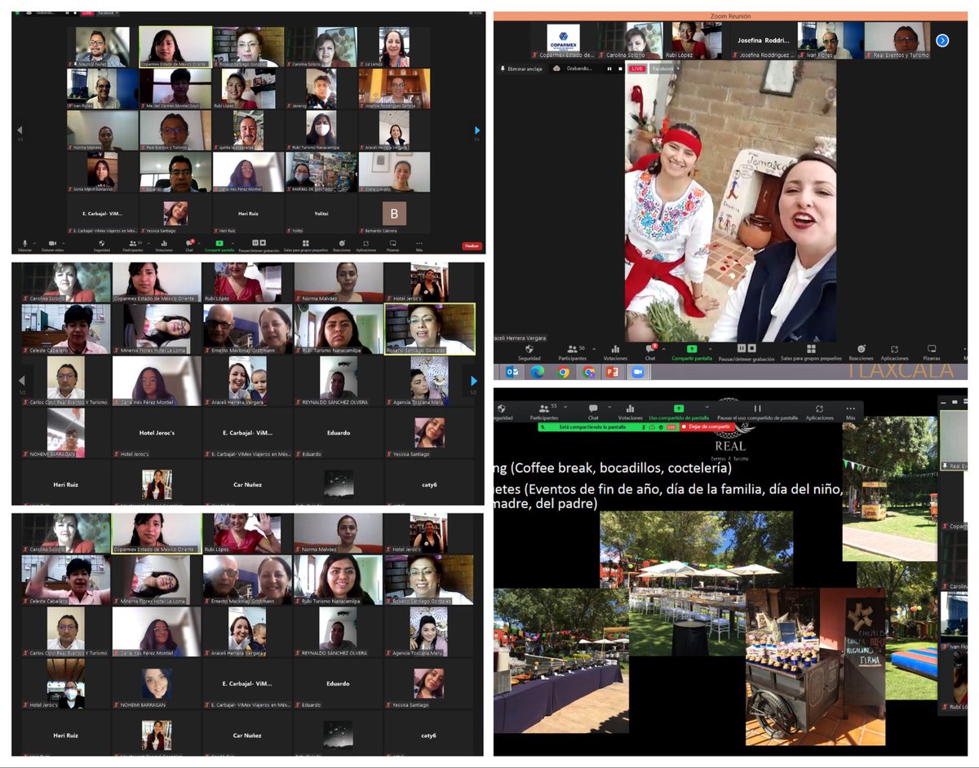This screenshot has width=979, height=768.
Task: Expand video options arrow beside Detener video
Action: [63, 243]
